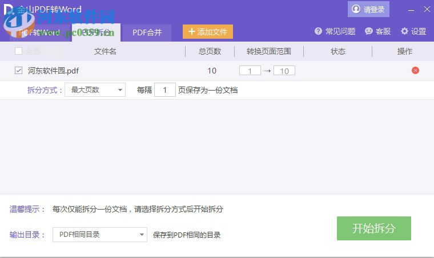The image size is (434, 258).
Task: Click the red remove file icon
Action: point(415,71)
